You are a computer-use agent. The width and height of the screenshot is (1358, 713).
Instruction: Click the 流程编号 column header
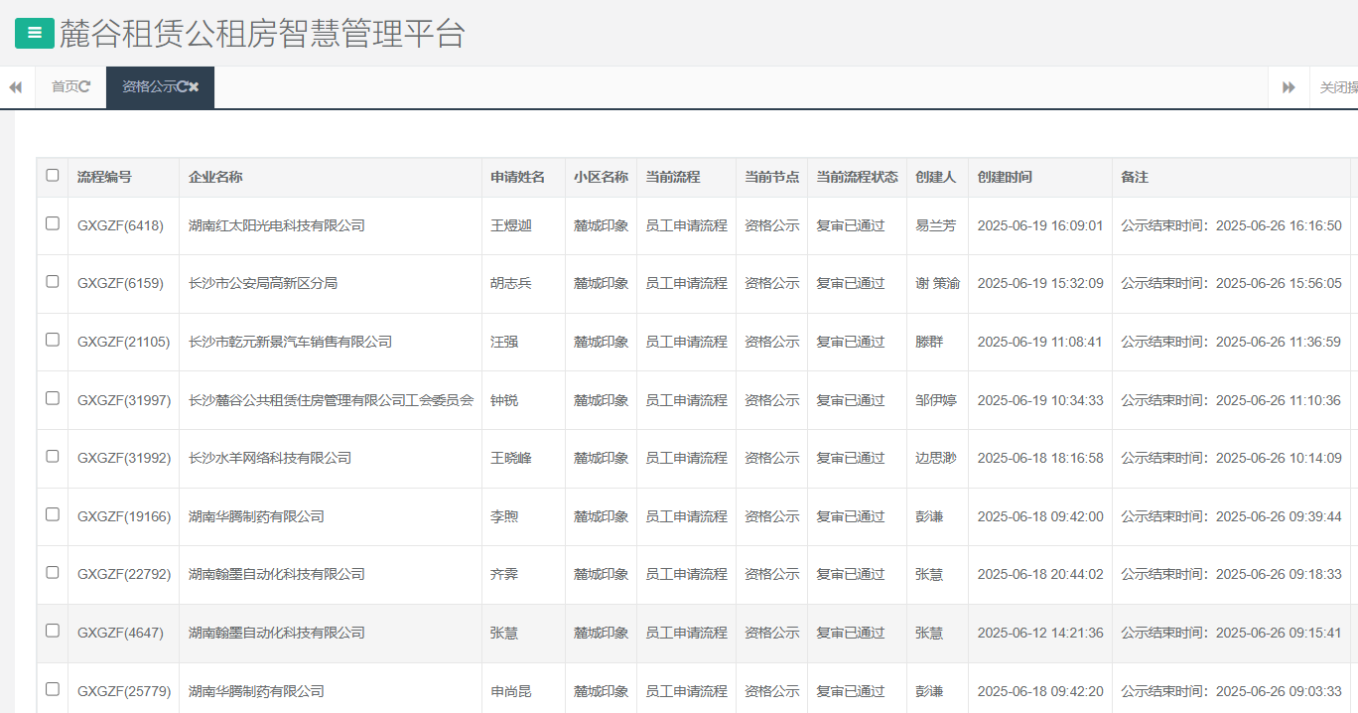coord(104,177)
